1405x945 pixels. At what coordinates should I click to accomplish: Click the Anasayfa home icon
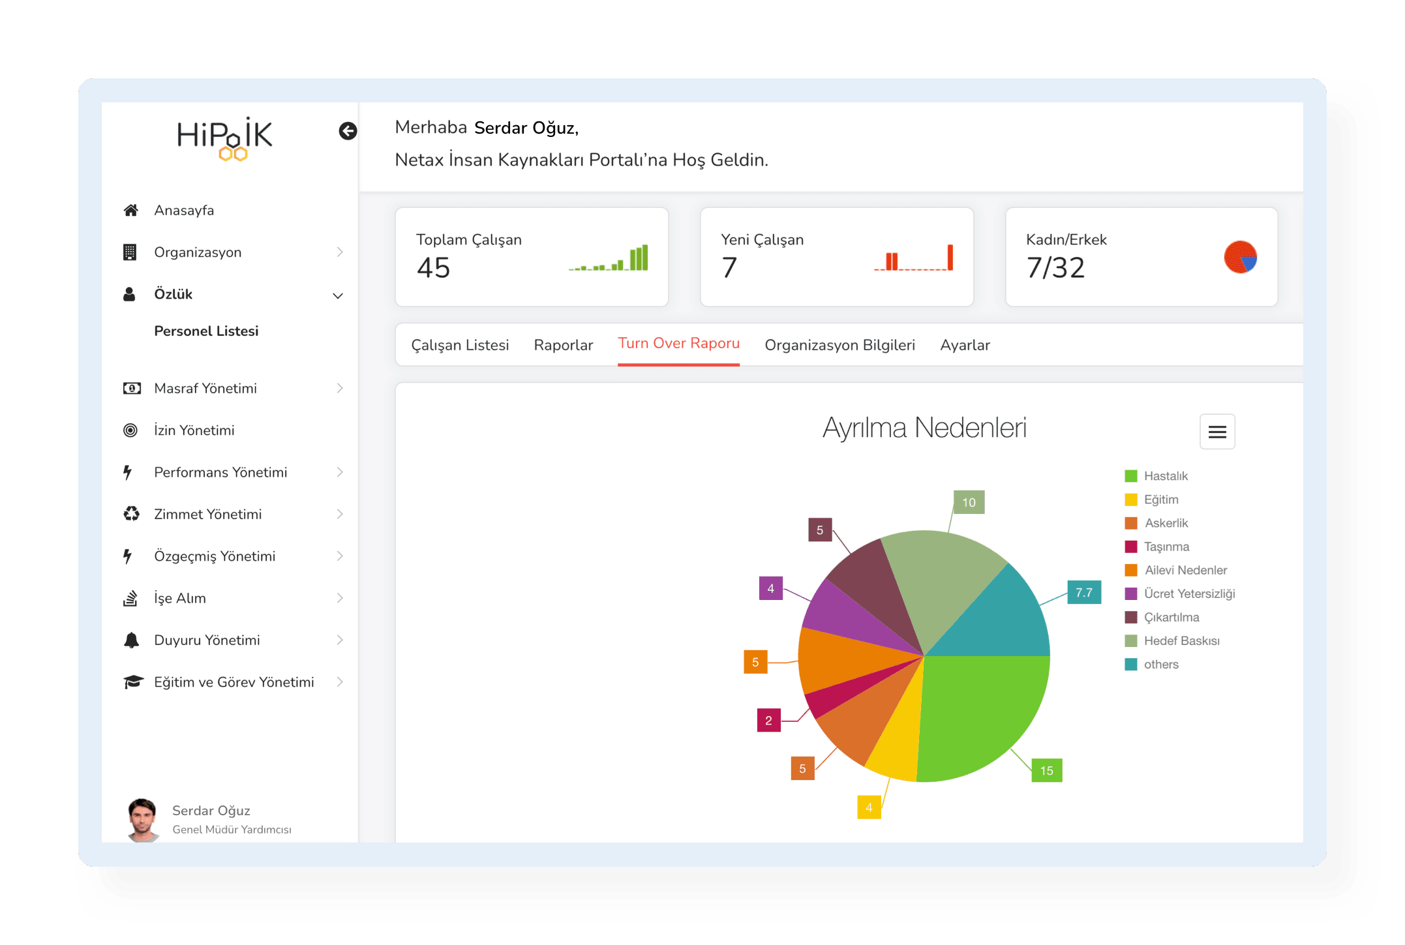(x=131, y=210)
